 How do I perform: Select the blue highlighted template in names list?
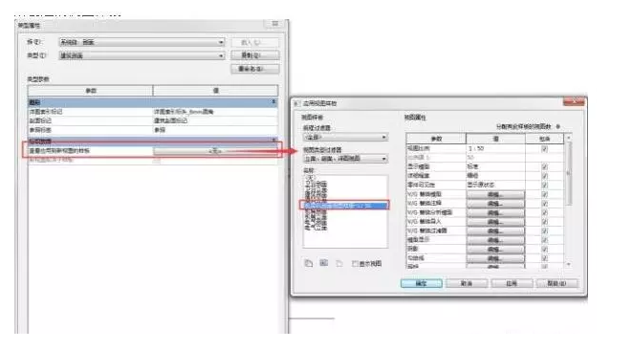click(344, 206)
